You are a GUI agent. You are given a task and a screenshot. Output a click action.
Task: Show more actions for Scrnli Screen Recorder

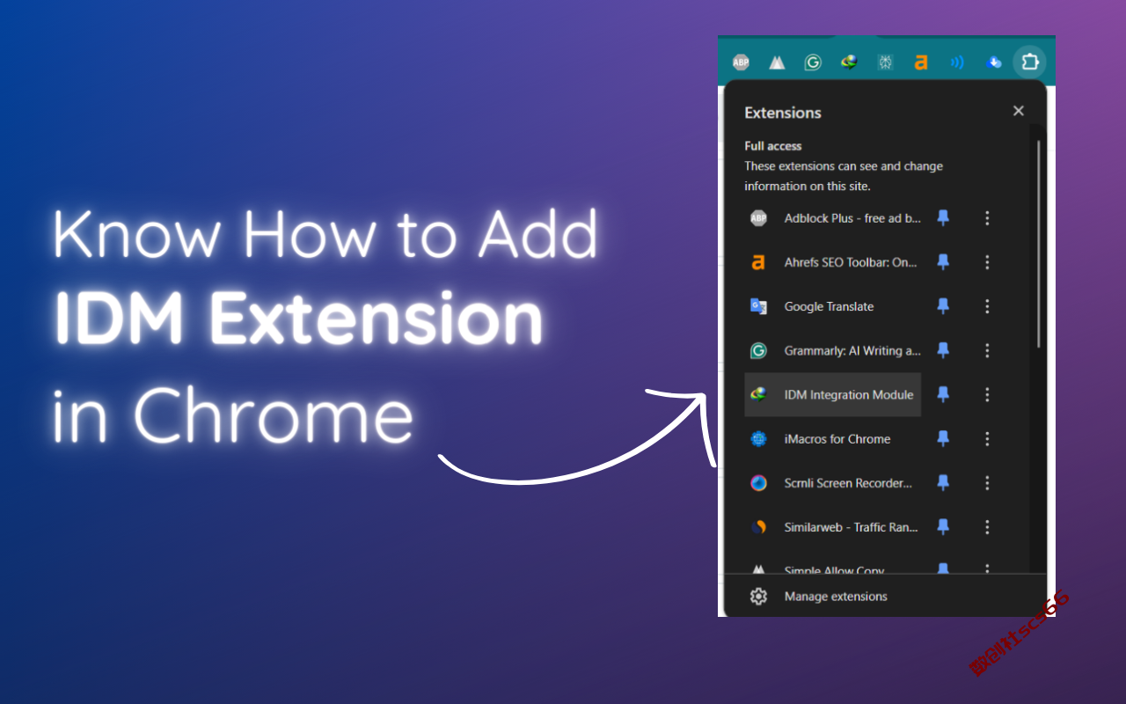point(987,482)
